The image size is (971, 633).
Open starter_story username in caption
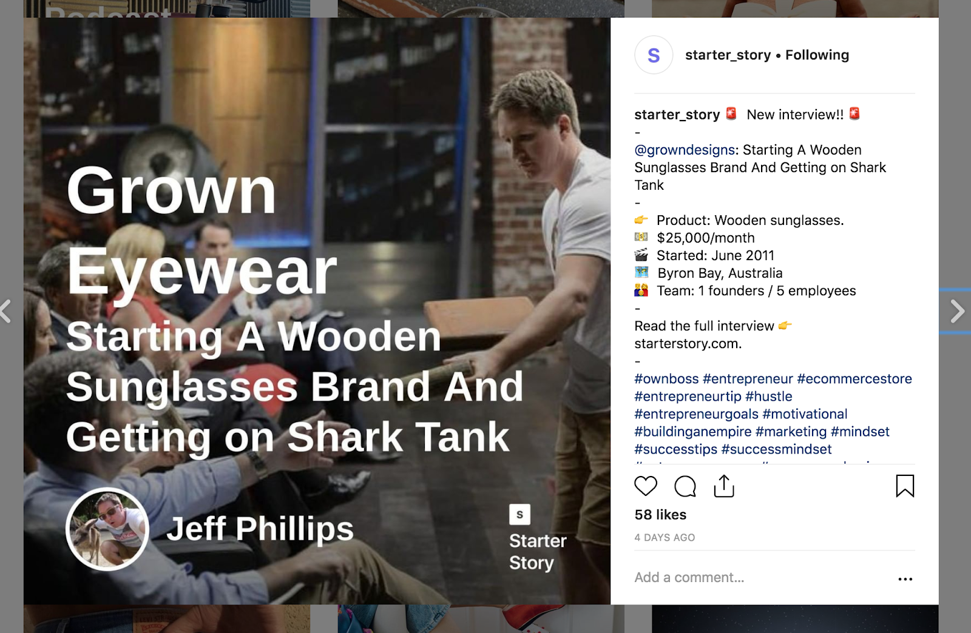677,115
